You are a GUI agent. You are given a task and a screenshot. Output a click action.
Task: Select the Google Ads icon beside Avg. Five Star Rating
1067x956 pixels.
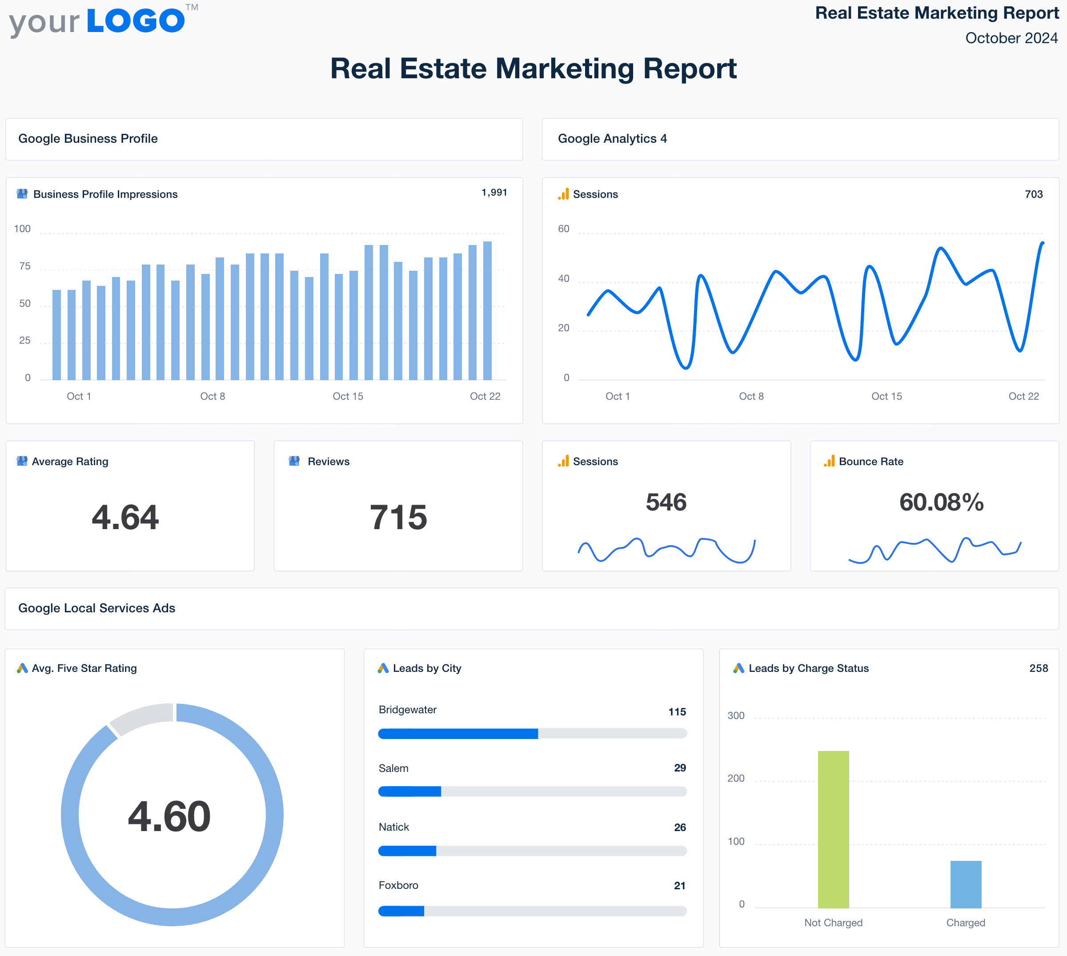[21, 668]
